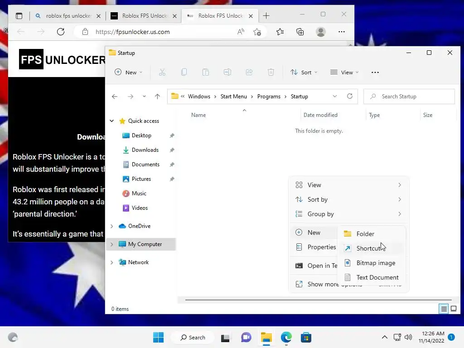This screenshot has height=348, width=464.
Task: Click the Paste icon in the Explorer toolbar
Action: tap(205, 72)
